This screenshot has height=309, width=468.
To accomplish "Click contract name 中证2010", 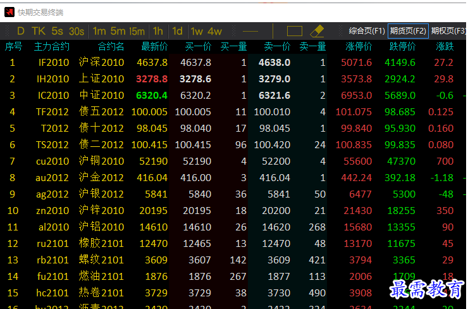I will click(x=101, y=95).
